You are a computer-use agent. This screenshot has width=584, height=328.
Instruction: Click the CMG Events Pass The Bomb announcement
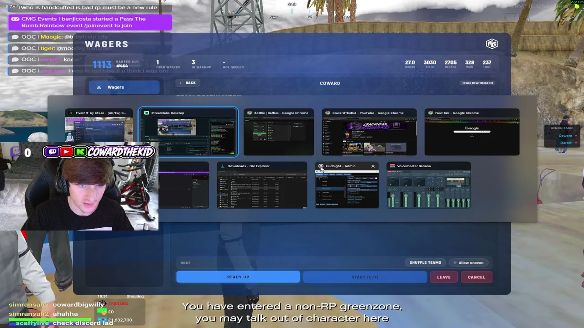tap(90, 22)
